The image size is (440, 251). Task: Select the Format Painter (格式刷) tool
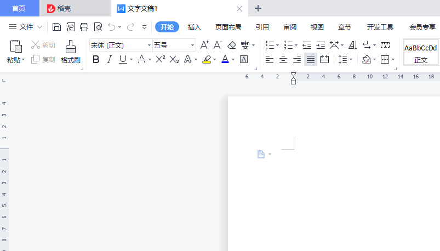(x=71, y=52)
